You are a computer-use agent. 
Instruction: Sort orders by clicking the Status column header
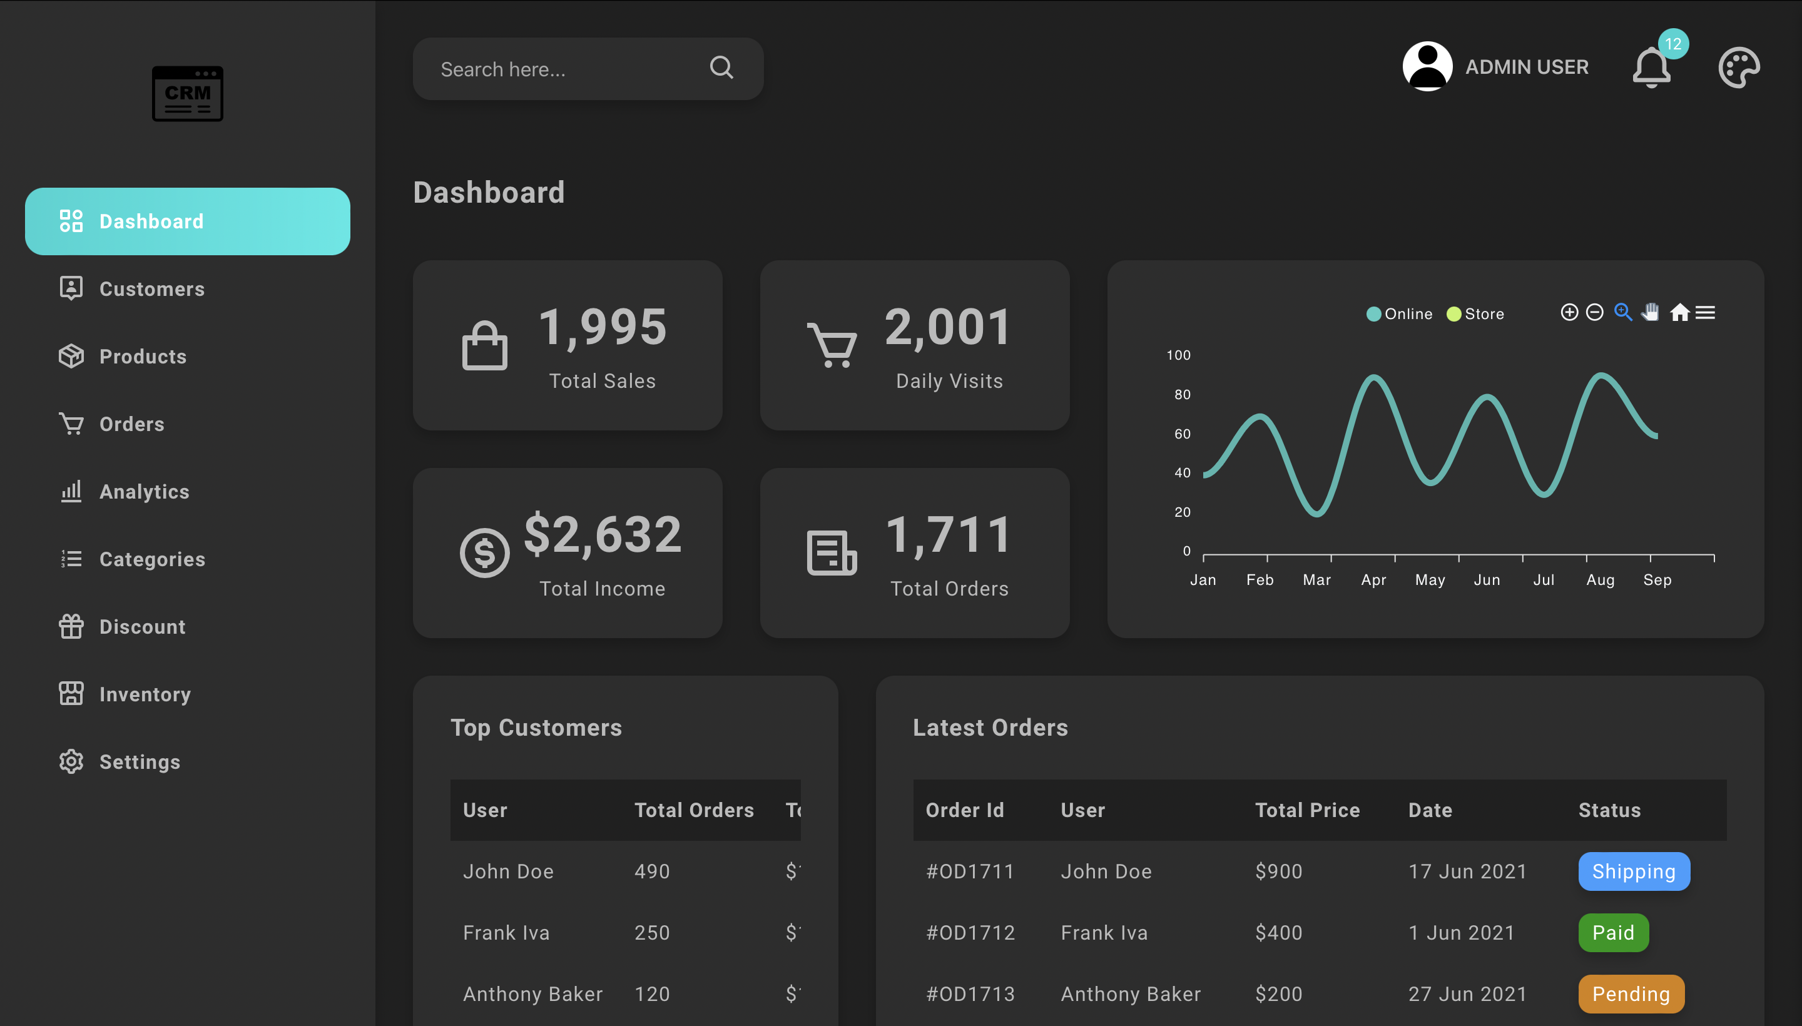point(1609,810)
